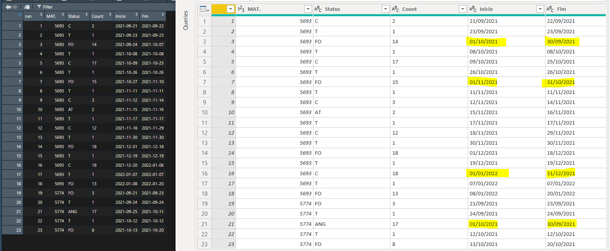Open the Status column filter dropdown

coord(385,9)
